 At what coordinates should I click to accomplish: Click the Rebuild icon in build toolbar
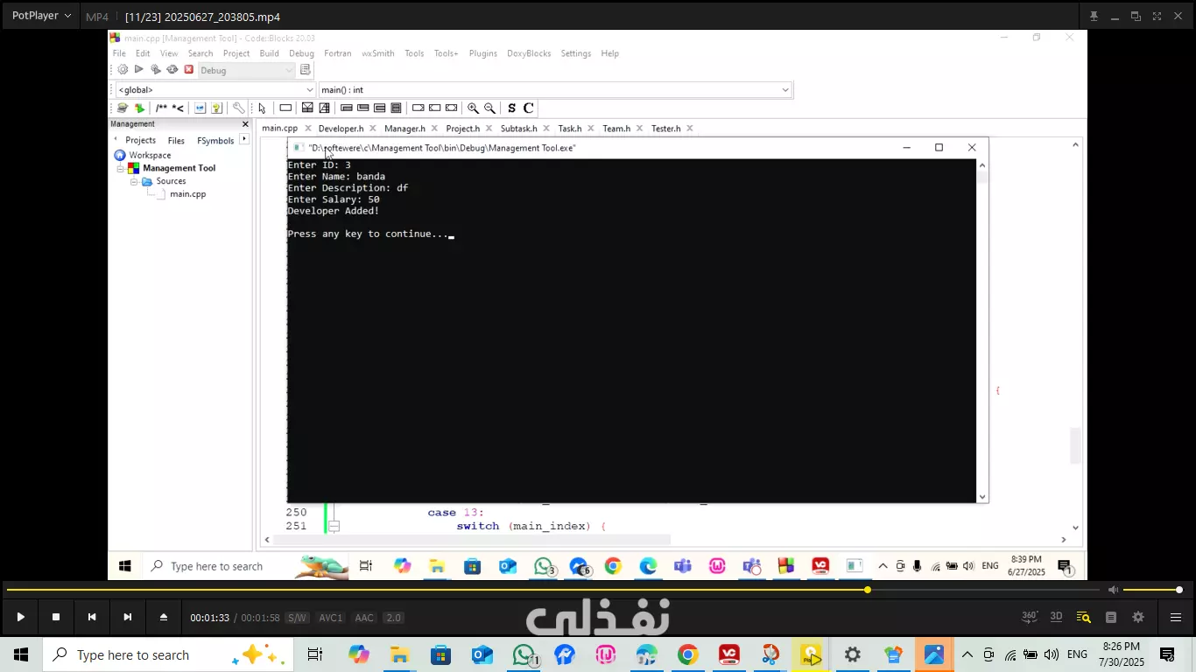pyautogui.click(x=172, y=70)
